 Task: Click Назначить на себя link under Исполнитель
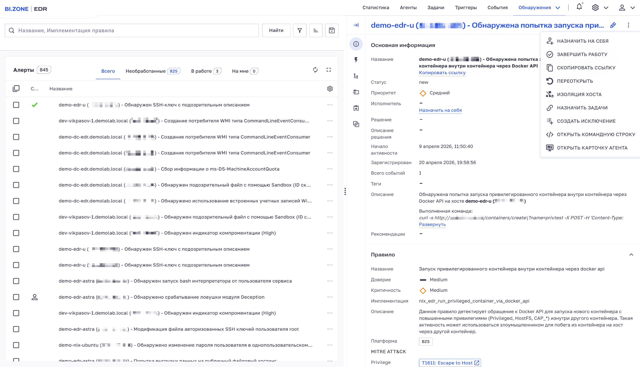[440, 110]
